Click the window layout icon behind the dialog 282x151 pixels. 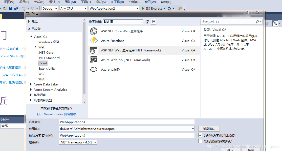tap(267, 23)
